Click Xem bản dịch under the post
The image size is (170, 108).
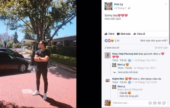[x=113, y=19]
